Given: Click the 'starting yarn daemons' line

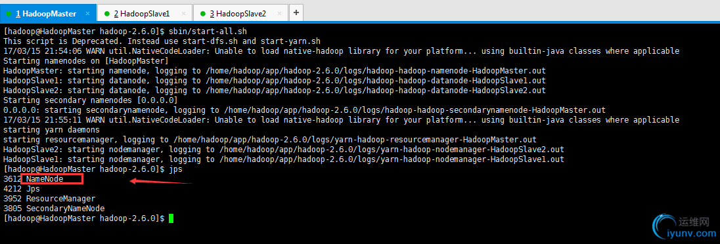Looking at the screenshot, I should coord(51,130).
